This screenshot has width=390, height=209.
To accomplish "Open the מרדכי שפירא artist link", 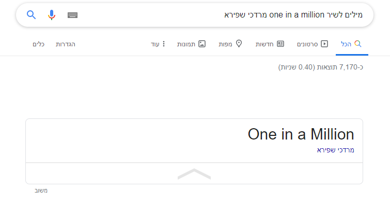I will [336, 150].
